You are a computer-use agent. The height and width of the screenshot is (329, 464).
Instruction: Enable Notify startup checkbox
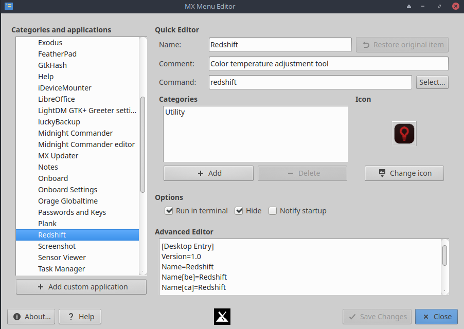(273, 211)
